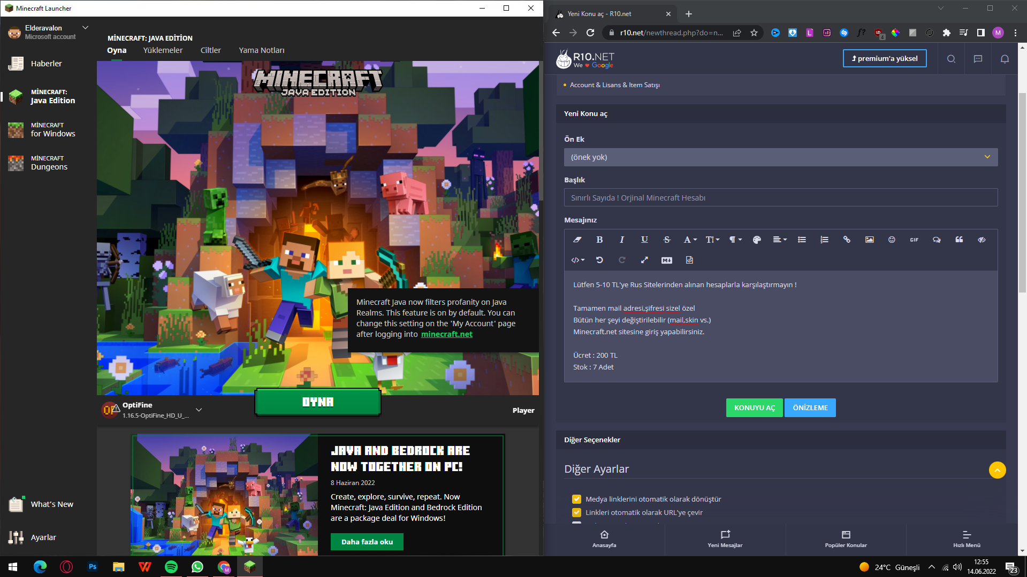Viewport: 1027px width, 577px height.
Task: Toggle text color with the palette icon
Action: pos(757,240)
